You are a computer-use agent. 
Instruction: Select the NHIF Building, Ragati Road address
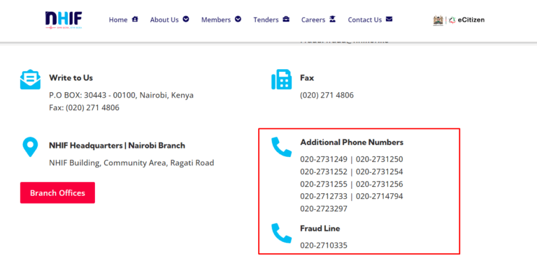coord(131,163)
